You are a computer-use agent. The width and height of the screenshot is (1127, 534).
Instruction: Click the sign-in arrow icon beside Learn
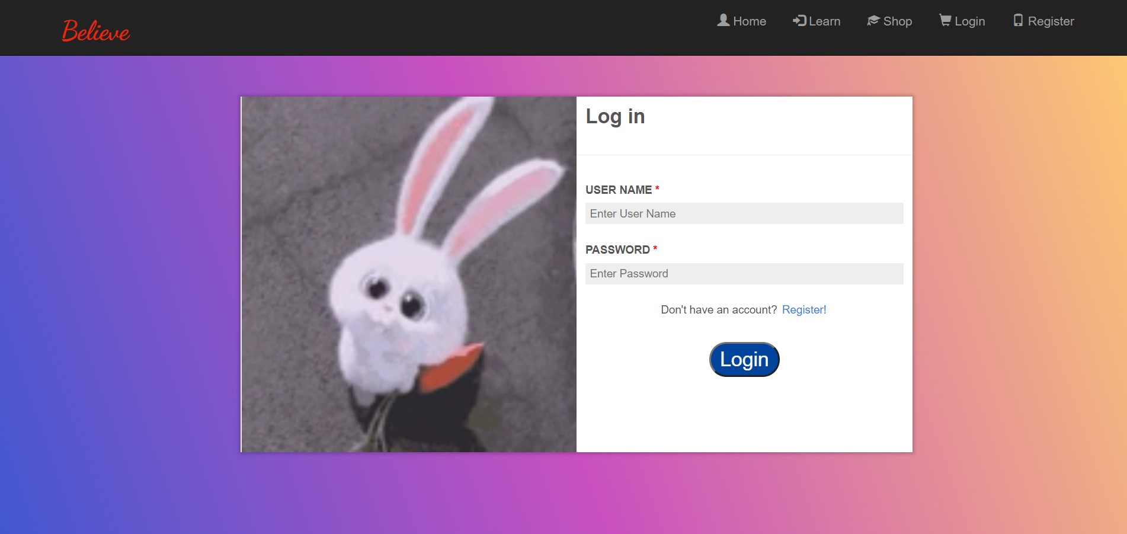point(799,21)
